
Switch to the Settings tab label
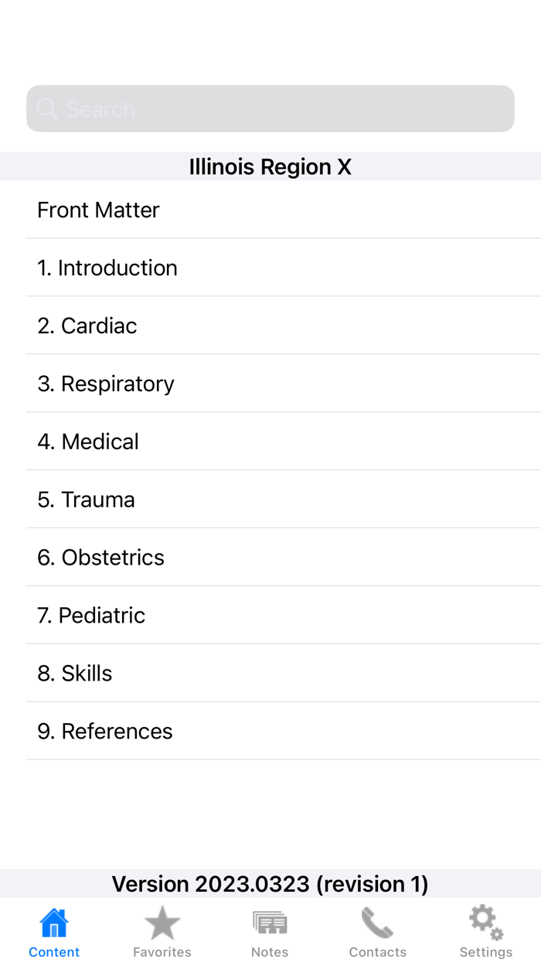[485, 952]
